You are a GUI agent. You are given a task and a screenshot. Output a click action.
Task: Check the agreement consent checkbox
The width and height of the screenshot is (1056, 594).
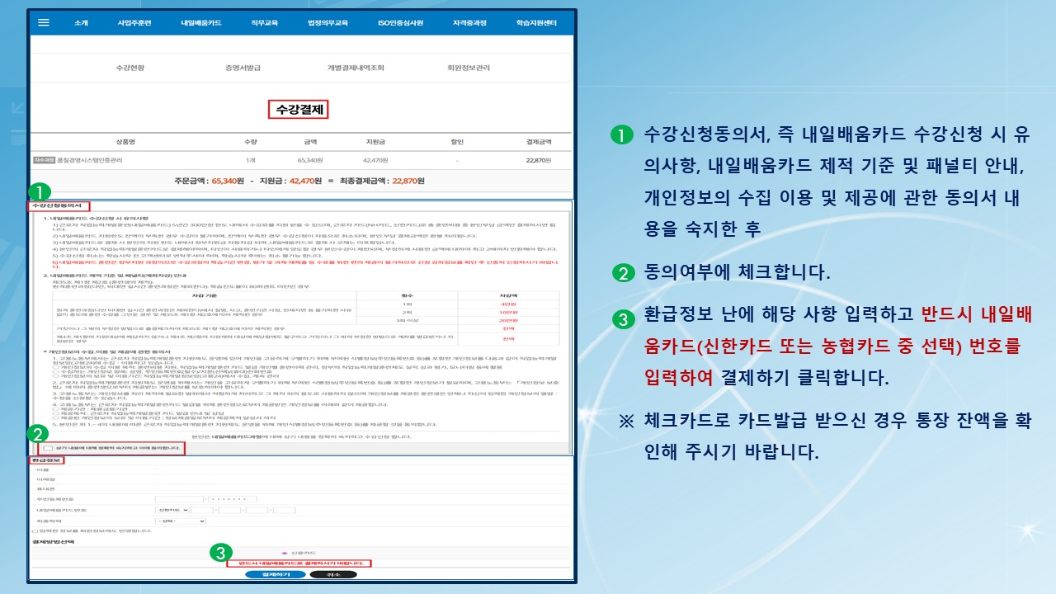tap(47, 448)
